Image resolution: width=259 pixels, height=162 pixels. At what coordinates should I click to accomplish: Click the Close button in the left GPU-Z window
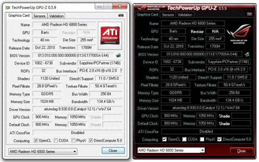point(113,151)
